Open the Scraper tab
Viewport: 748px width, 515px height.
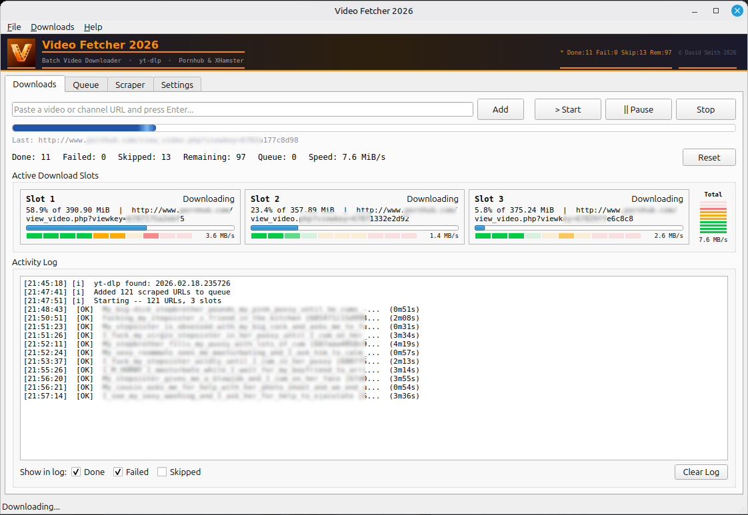130,84
